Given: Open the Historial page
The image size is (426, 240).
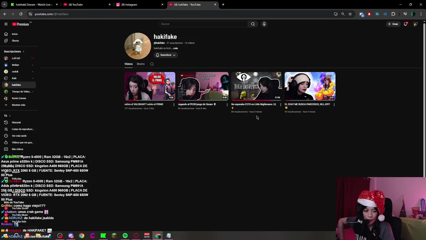Looking at the screenshot, I should [19, 122].
